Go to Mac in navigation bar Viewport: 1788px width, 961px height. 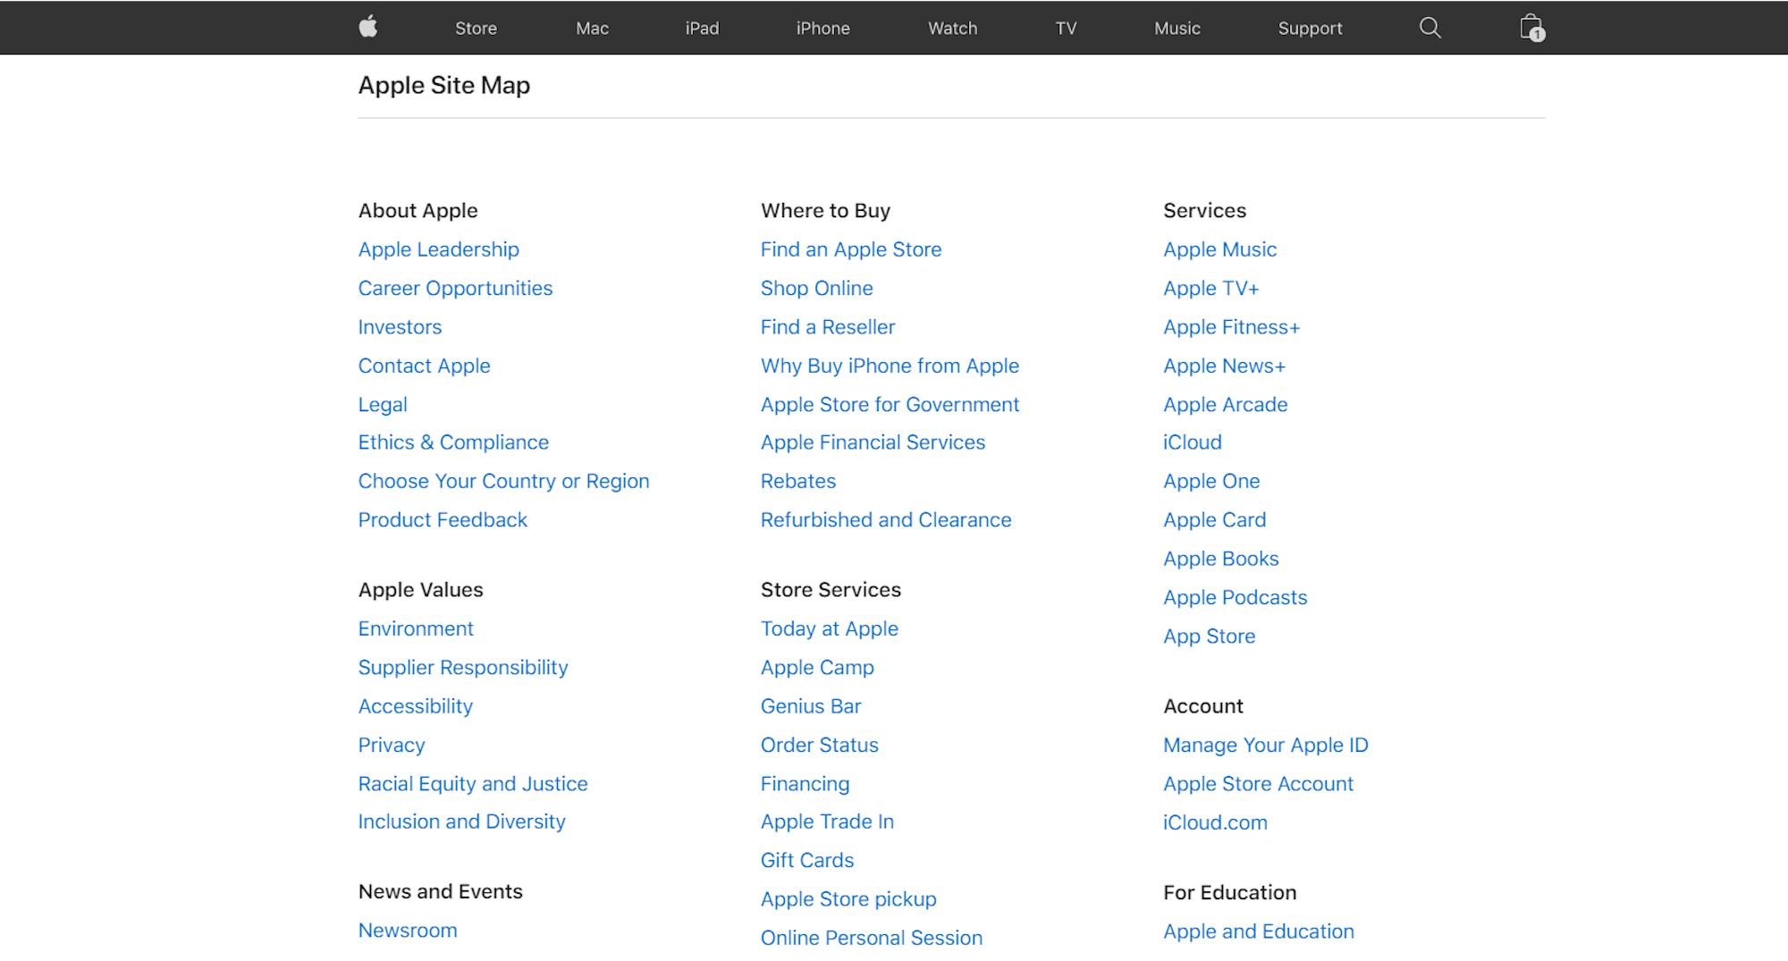[x=592, y=28]
